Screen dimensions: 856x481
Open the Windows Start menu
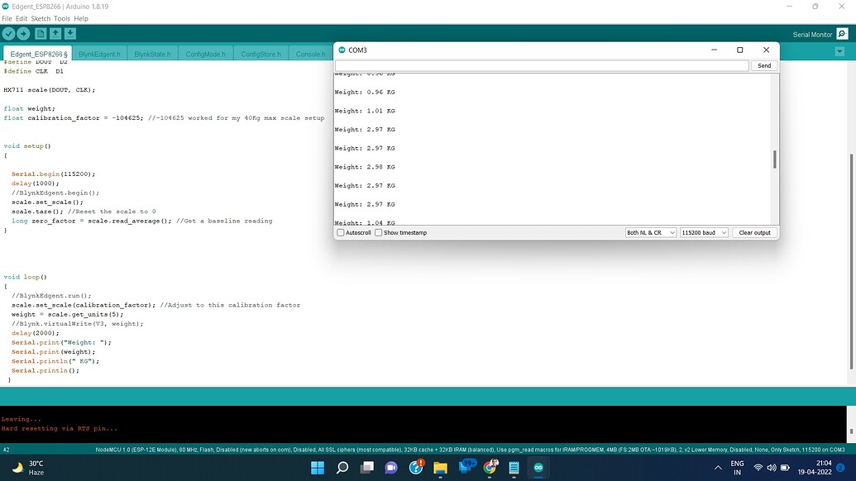[318, 468]
